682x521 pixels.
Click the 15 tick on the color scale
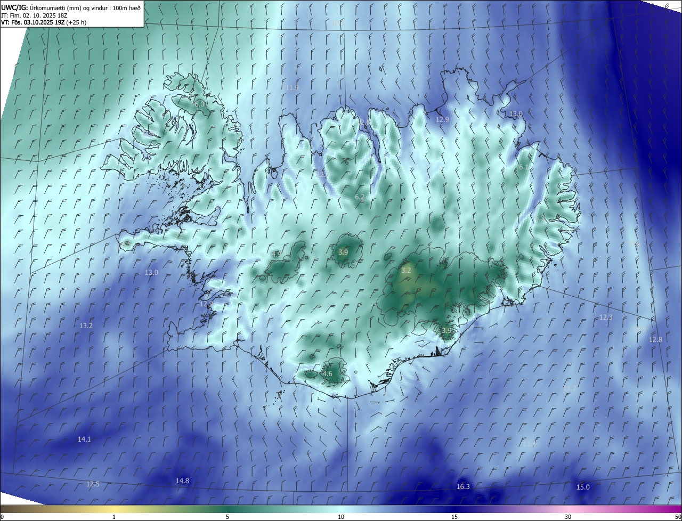(x=454, y=517)
